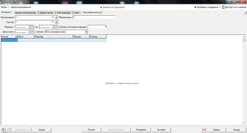Click the Печать button
Viewport: 247px width, 133px height.
coord(91,130)
